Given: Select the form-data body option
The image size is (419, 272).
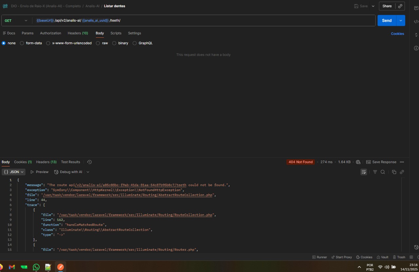Looking at the screenshot, I should coord(22,43).
